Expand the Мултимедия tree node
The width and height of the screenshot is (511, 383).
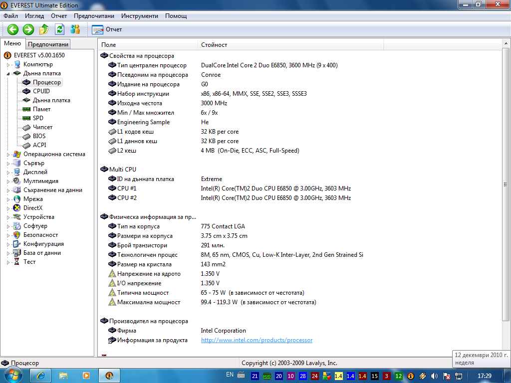coord(8,182)
